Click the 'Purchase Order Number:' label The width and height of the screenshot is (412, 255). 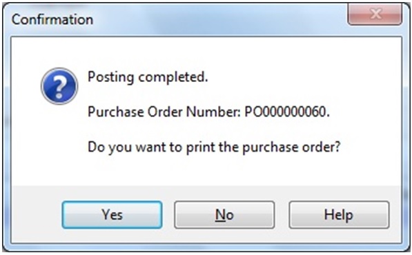point(164,112)
